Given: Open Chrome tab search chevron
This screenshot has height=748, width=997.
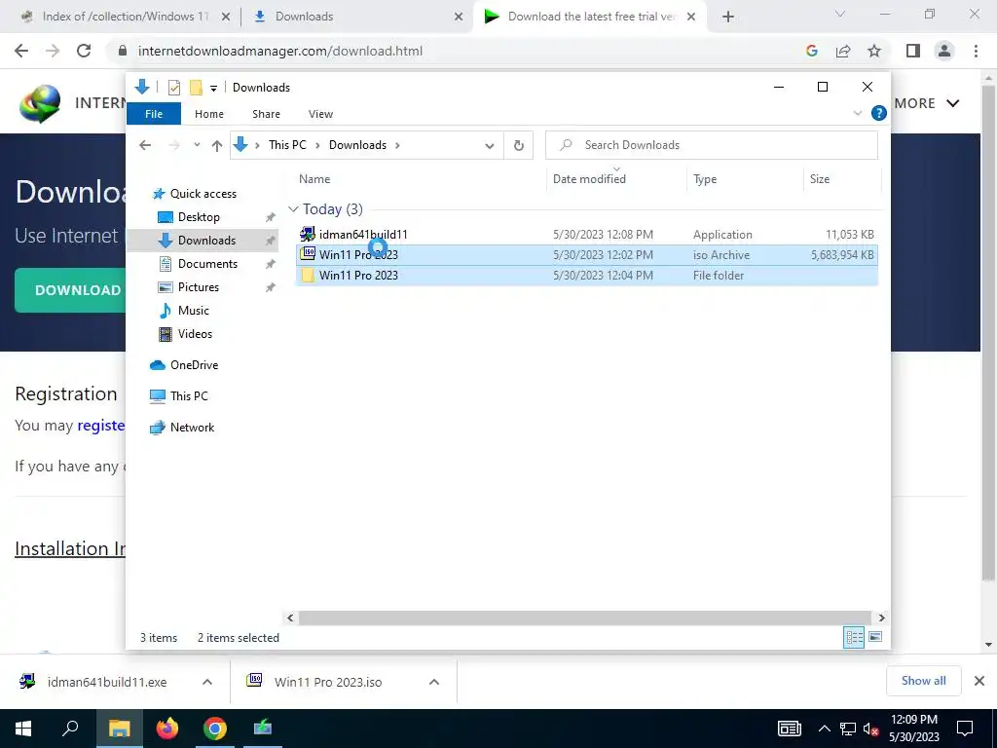Looking at the screenshot, I should (x=840, y=14).
